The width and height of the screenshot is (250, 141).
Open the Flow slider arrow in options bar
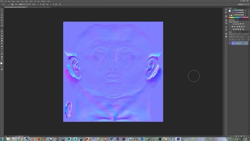54,4
